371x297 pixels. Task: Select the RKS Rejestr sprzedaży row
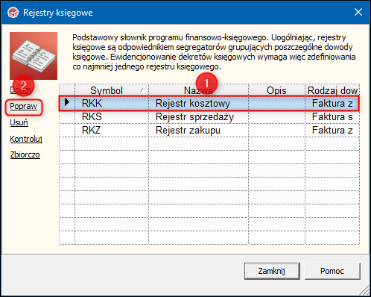(209, 116)
